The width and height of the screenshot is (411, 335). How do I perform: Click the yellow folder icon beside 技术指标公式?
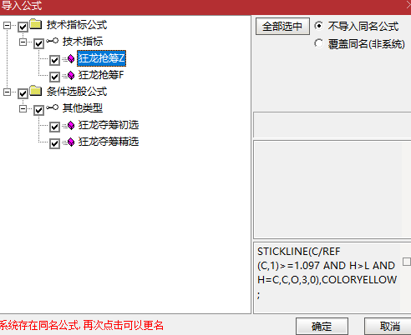[x=36, y=24]
